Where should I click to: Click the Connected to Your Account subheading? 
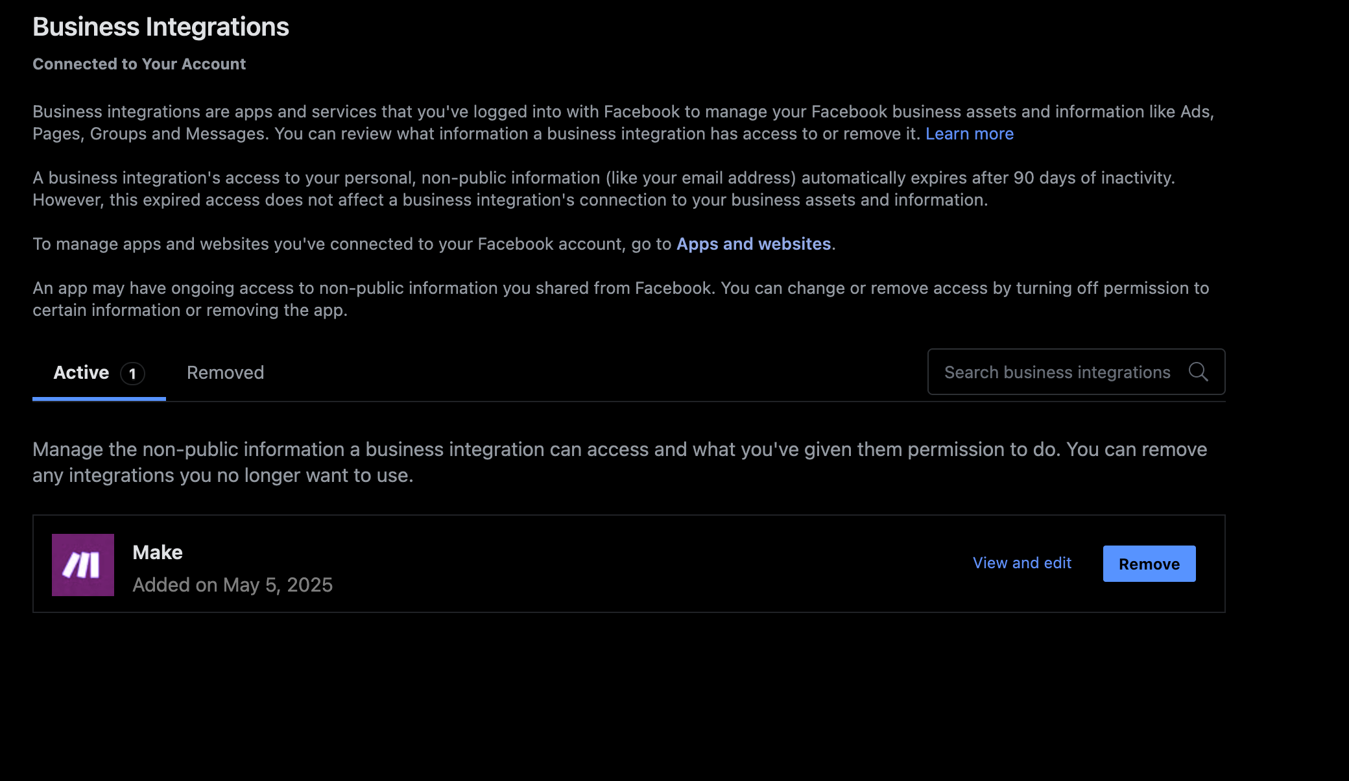139,64
